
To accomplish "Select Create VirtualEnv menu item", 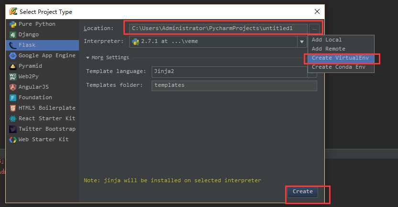I will tap(341, 58).
